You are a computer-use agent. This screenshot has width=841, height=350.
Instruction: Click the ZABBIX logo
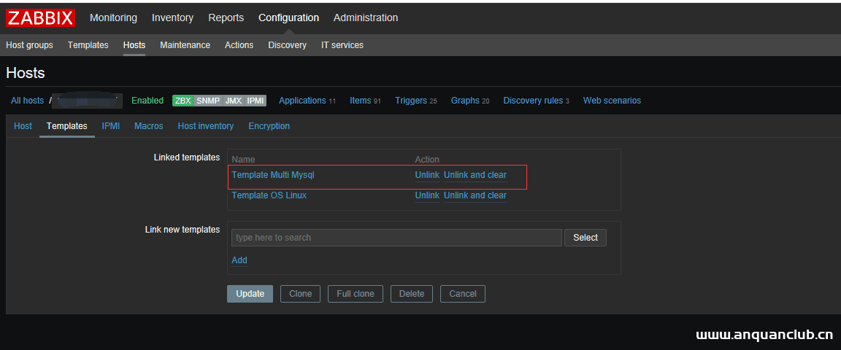tap(41, 17)
